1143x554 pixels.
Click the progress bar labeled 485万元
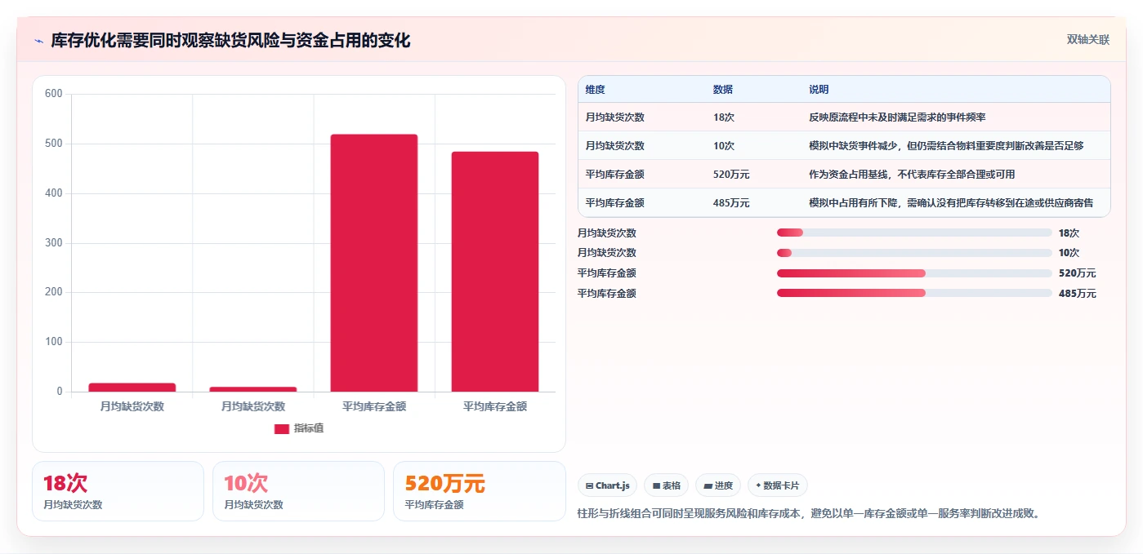(914, 293)
